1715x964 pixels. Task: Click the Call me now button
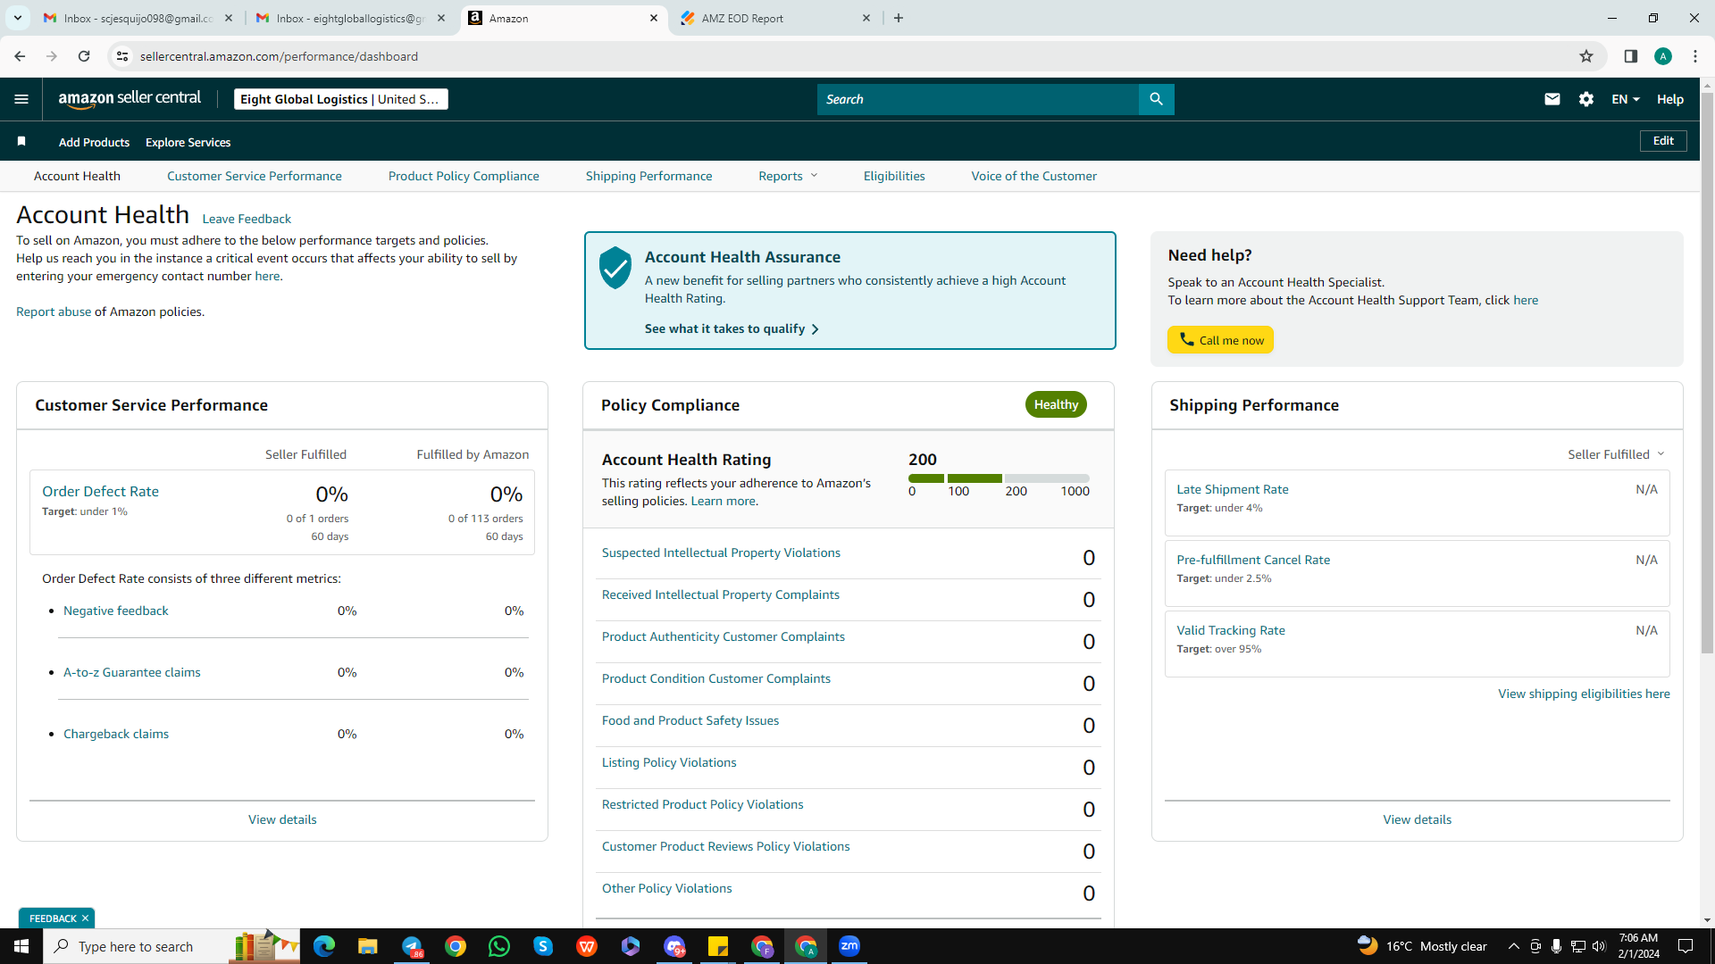(x=1220, y=340)
